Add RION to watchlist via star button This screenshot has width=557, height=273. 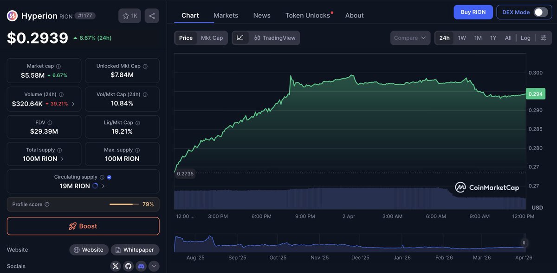pyautogui.click(x=130, y=16)
